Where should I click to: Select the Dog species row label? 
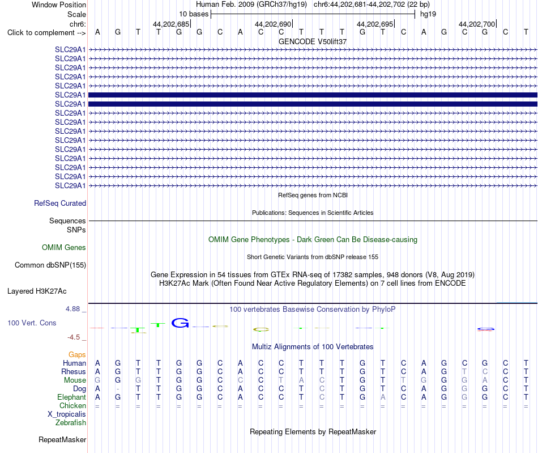tap(80, 389)
